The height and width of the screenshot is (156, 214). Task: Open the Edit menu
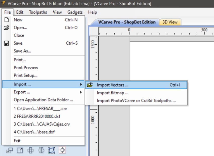(x=20, y=12)
